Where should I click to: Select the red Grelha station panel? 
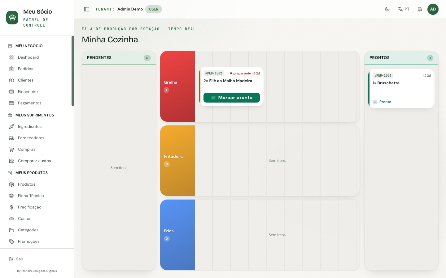coord(177,86)
